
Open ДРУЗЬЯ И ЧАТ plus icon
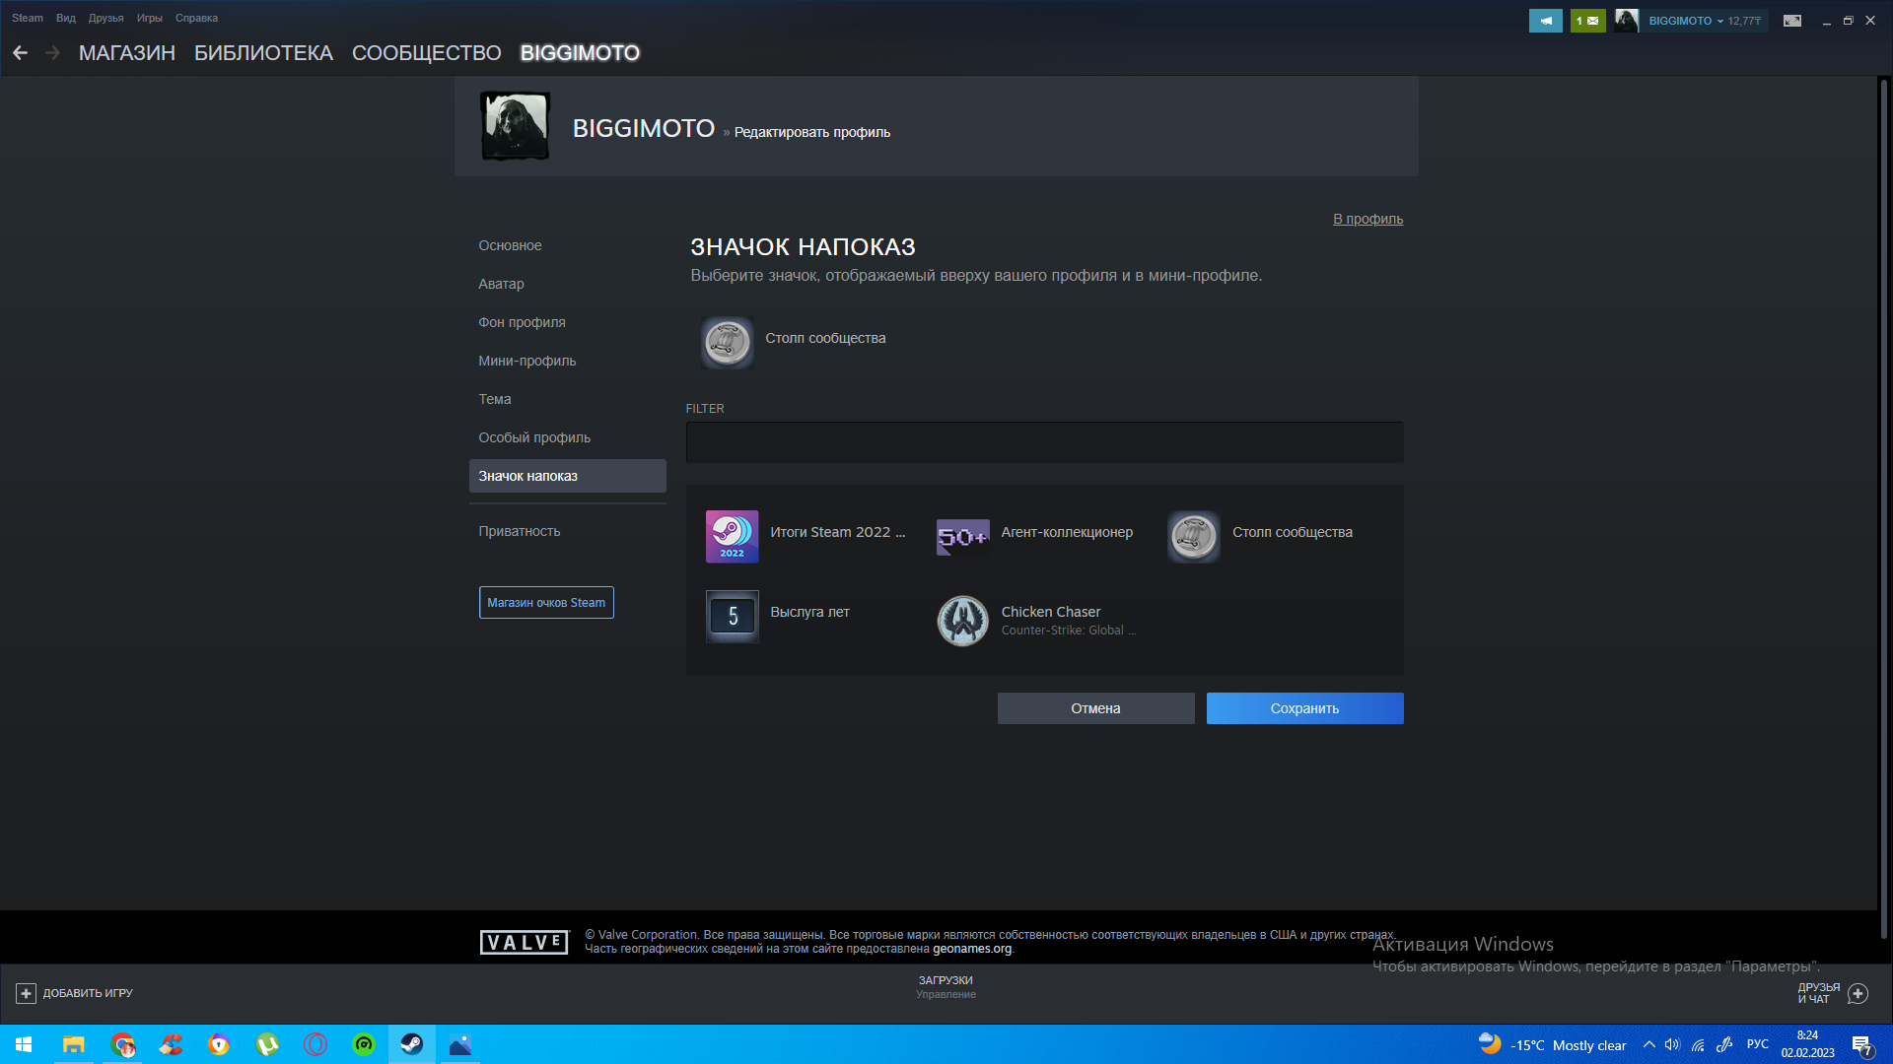click(x=1858, y=994)
